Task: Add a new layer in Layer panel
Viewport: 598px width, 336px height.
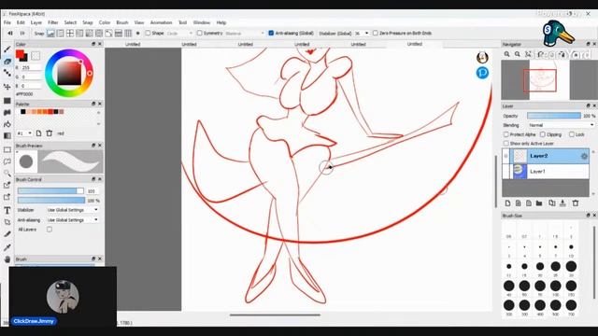Action: pos(507,203)
